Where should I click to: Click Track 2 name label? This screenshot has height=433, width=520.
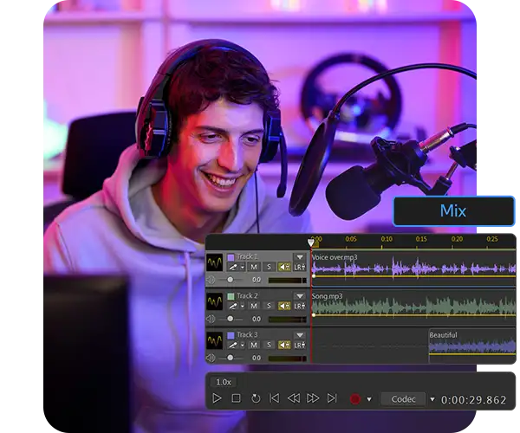[x=247, y=296]
